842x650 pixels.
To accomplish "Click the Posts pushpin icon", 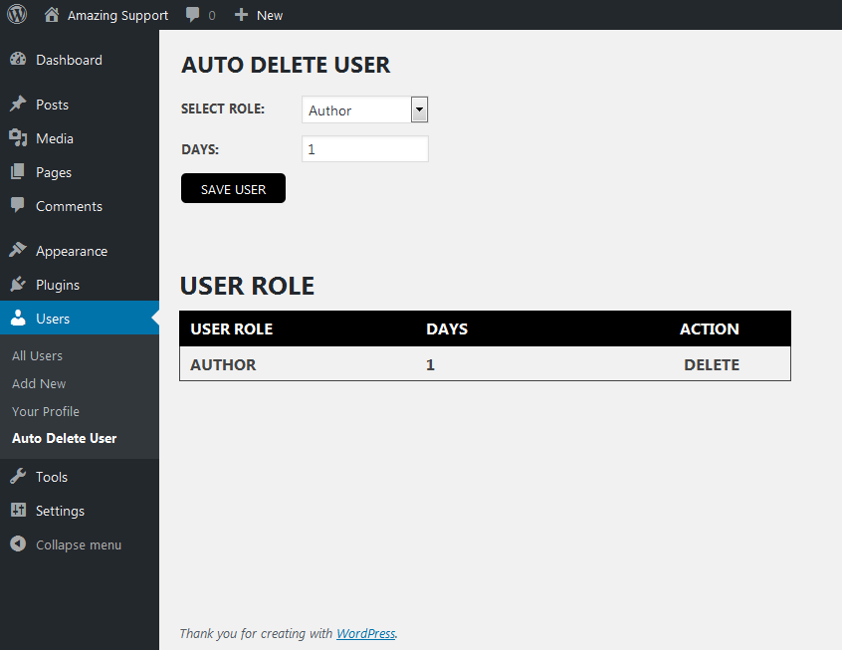I will [x=18, y=105].
